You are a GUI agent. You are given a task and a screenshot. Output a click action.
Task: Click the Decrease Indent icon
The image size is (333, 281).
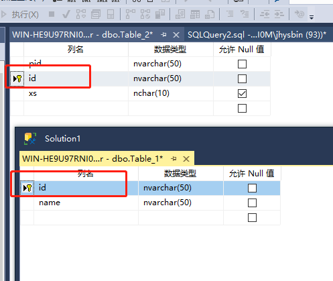pos(265,14)
